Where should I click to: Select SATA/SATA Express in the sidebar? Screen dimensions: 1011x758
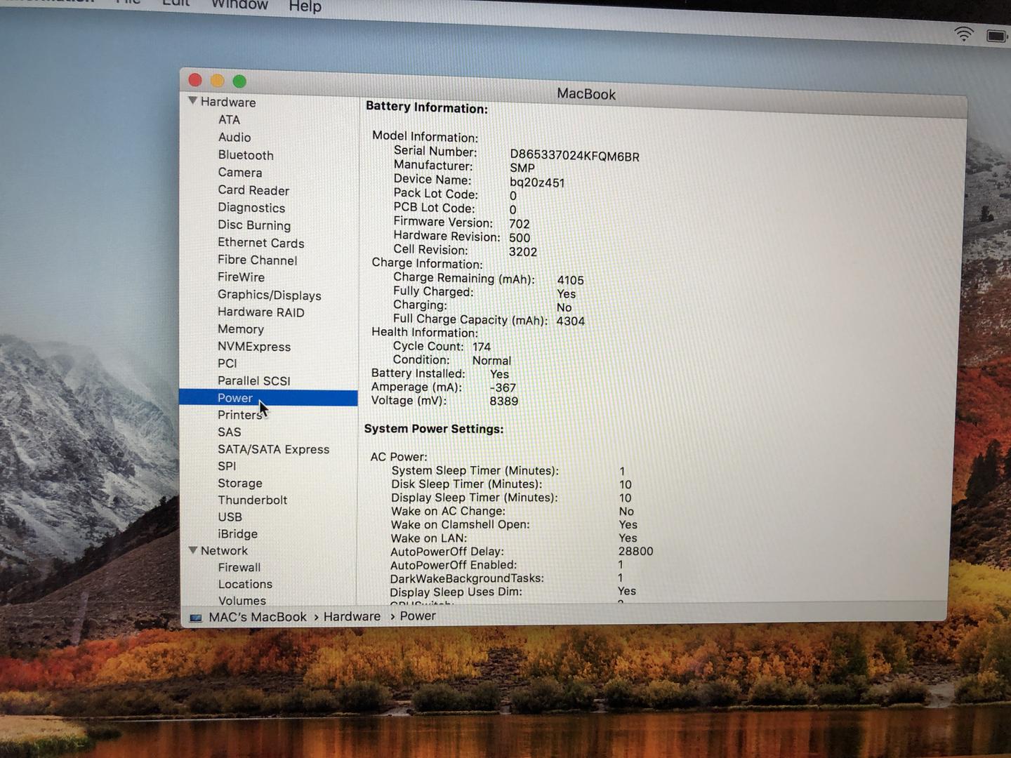click(274, 449)
